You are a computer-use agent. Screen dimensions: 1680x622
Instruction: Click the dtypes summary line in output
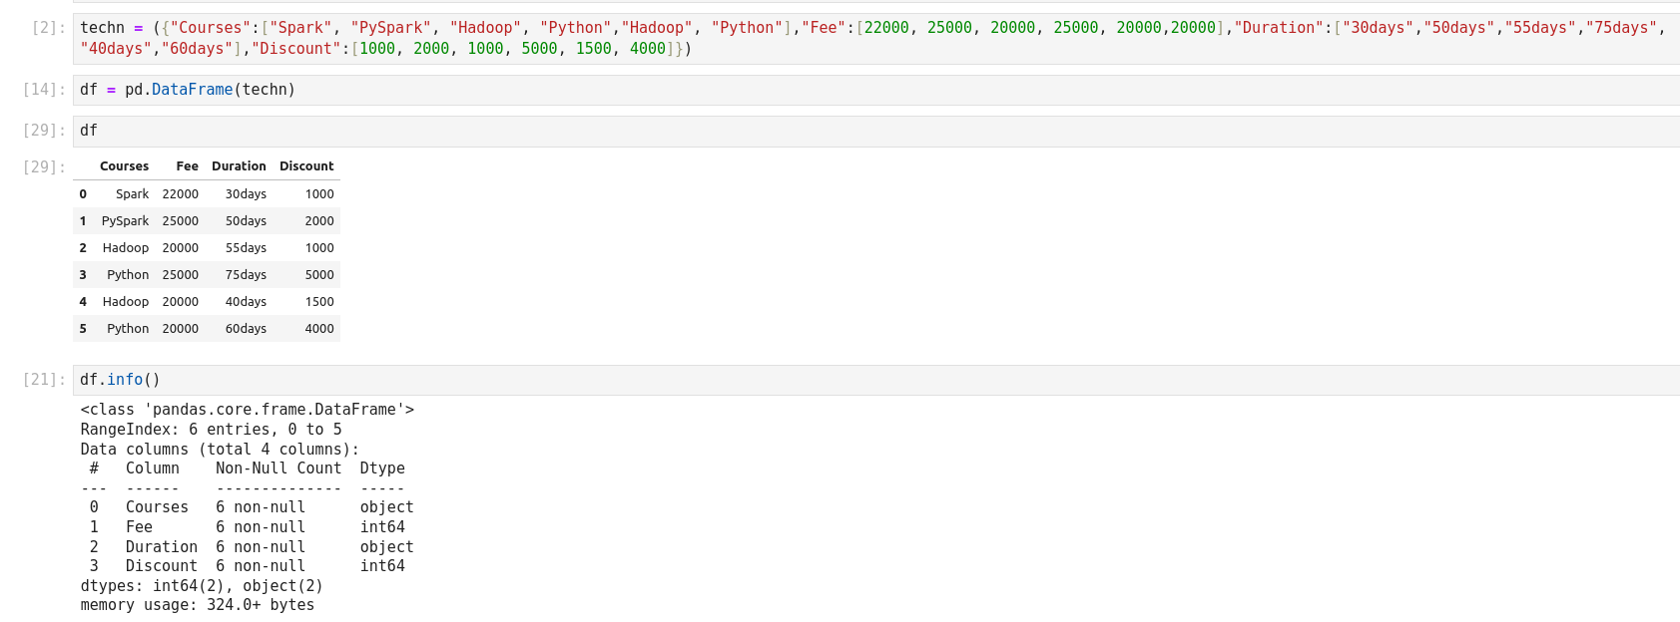pos(202,586)
